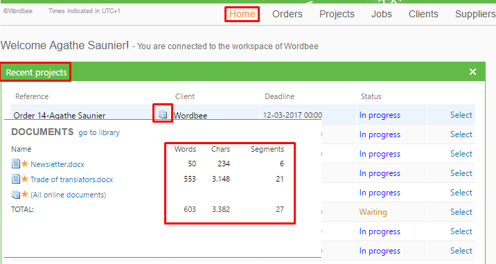This screenshot has height=264, width=496.
Task: Go to the Projects tab
Action: (337, 14)
